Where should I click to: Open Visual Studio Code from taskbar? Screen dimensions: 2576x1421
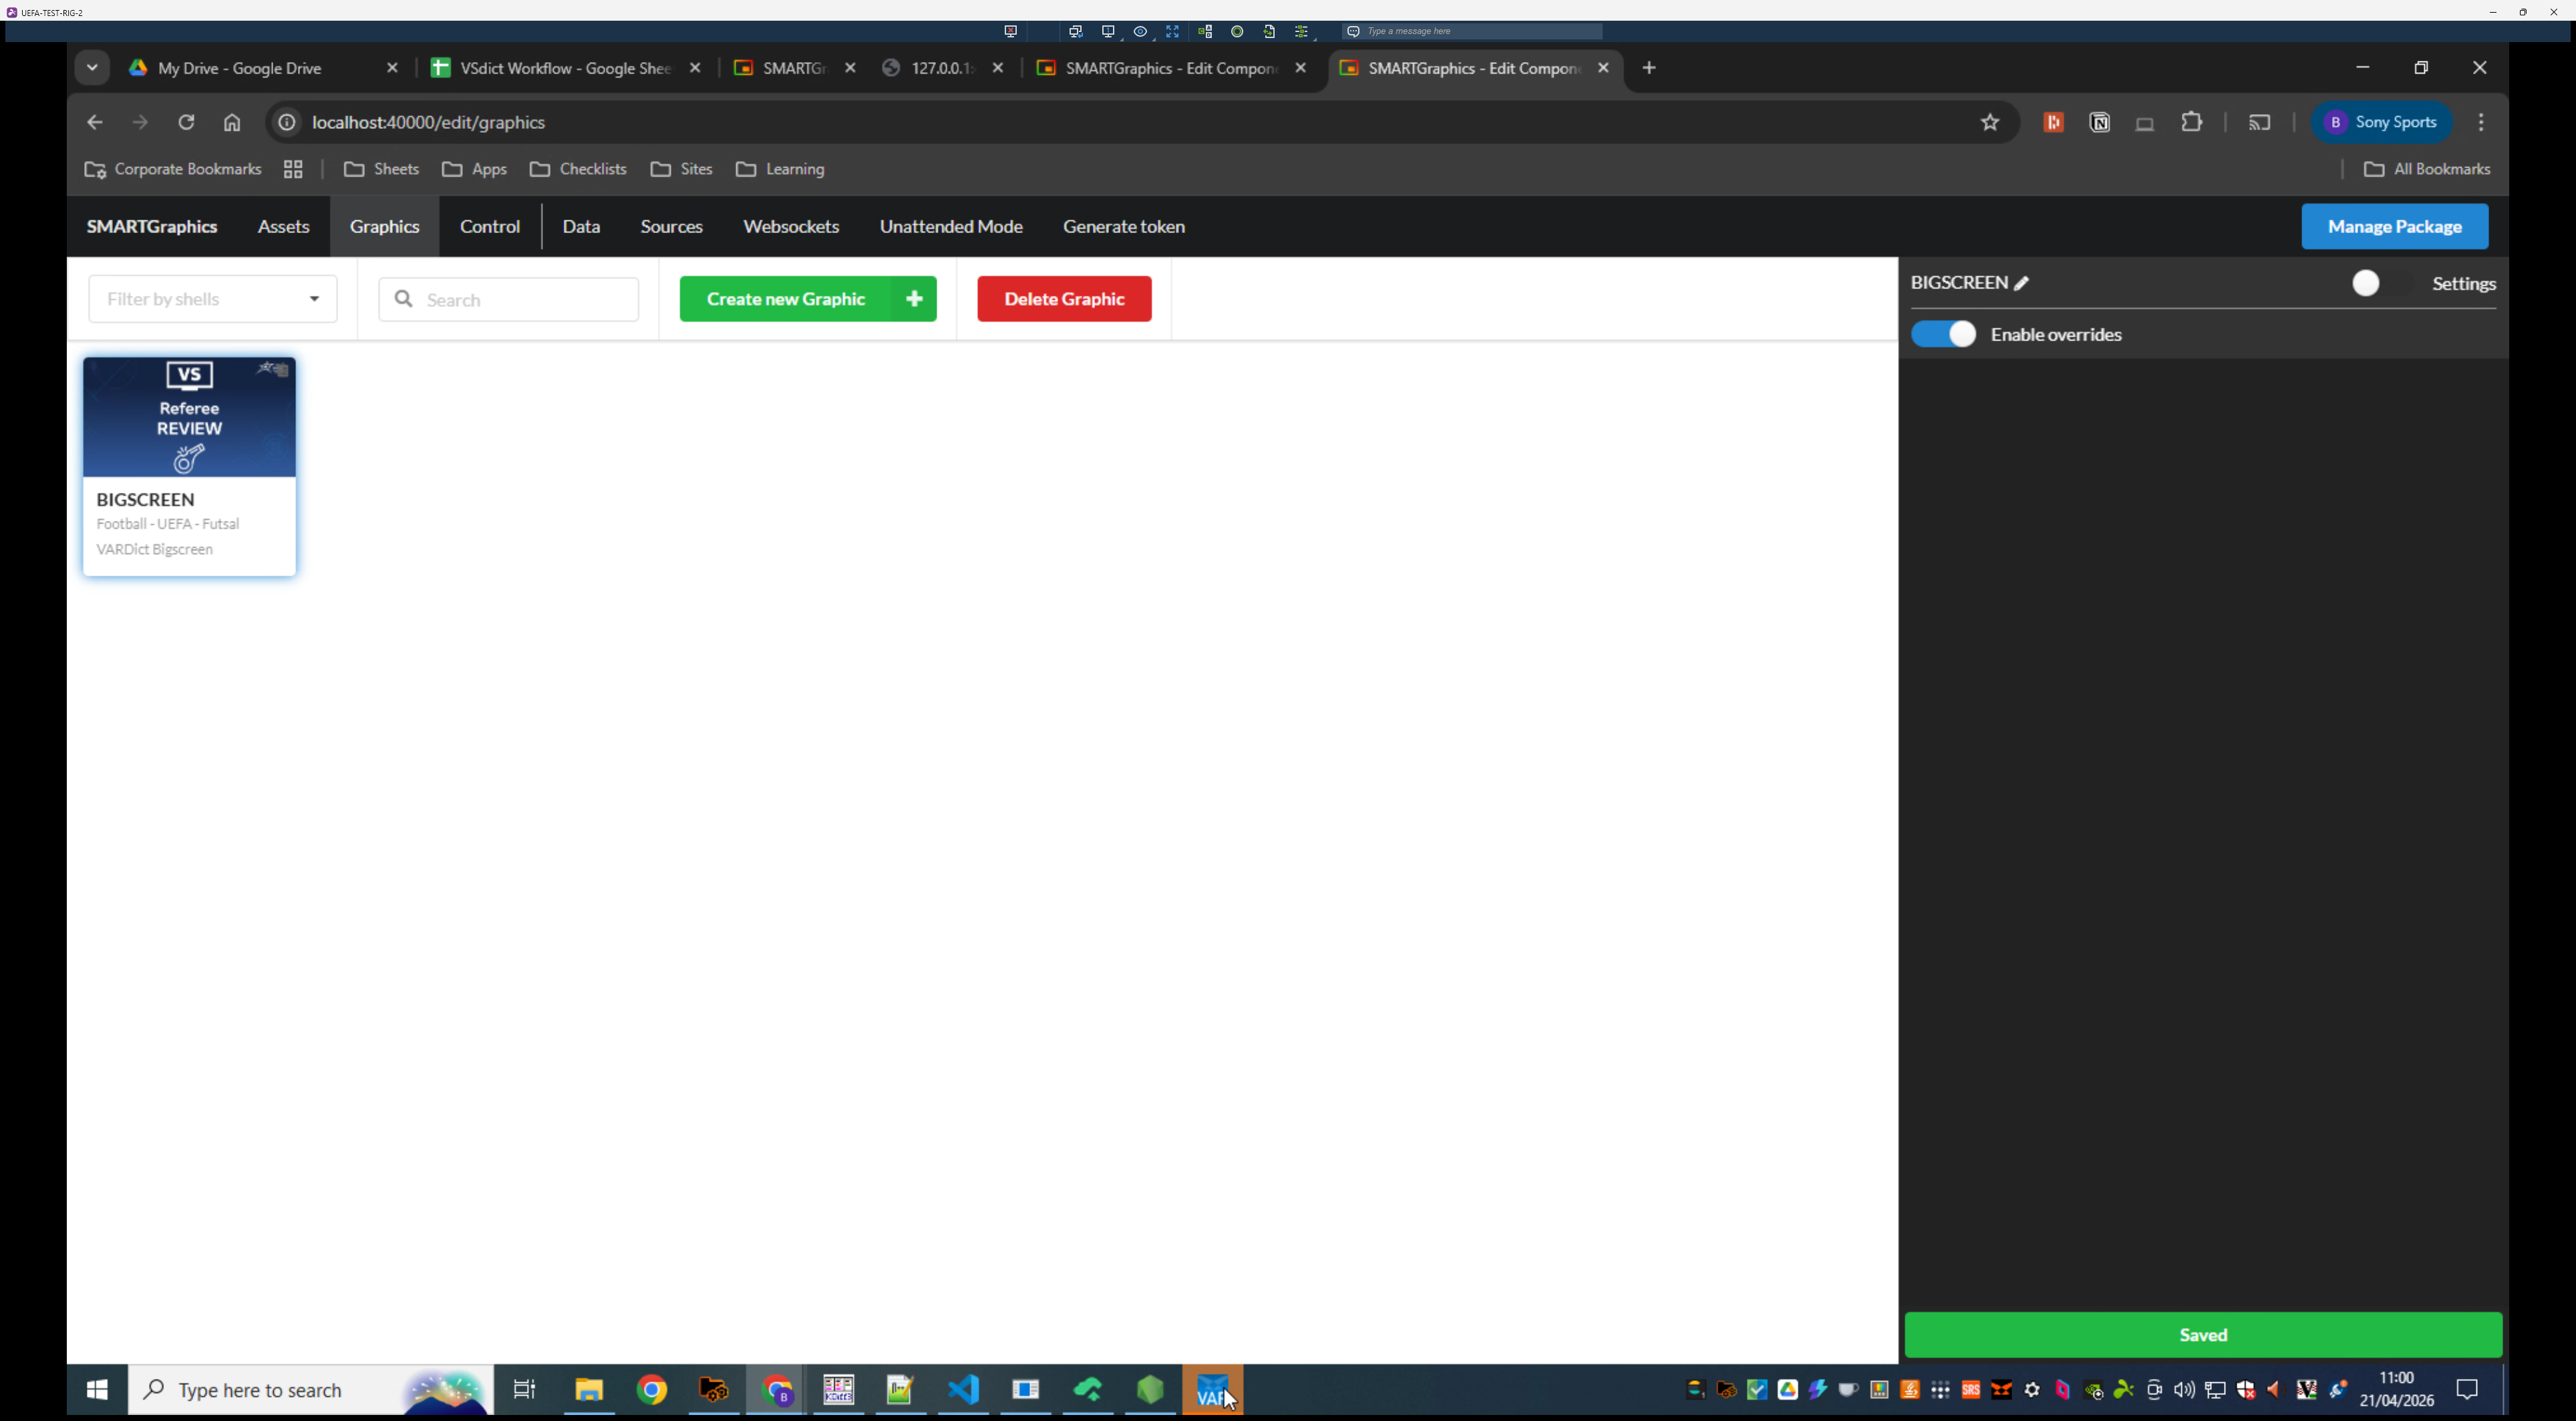[x=963, y=1389]
